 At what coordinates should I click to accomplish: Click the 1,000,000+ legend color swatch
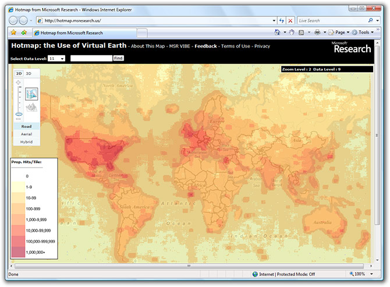tap(18, 252)
